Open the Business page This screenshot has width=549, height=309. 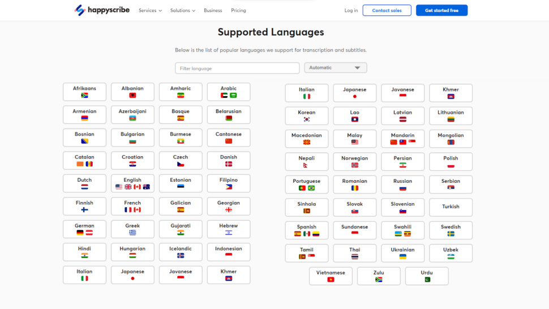213,11
